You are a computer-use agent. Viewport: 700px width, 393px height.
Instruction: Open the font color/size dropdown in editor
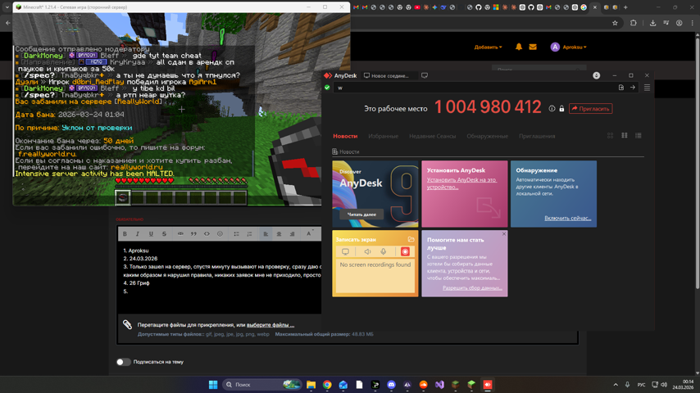309,233
